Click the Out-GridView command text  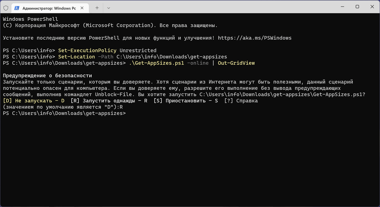pos(236,63)
